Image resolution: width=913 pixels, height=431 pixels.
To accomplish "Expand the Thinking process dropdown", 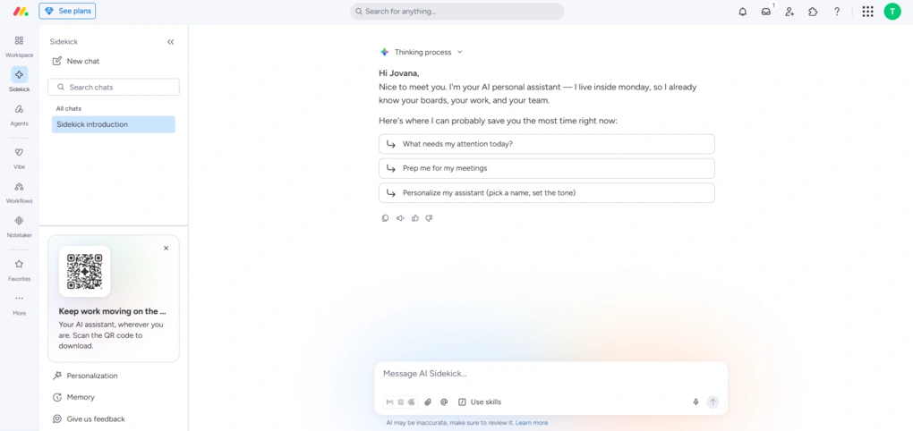I will point(422,52).
